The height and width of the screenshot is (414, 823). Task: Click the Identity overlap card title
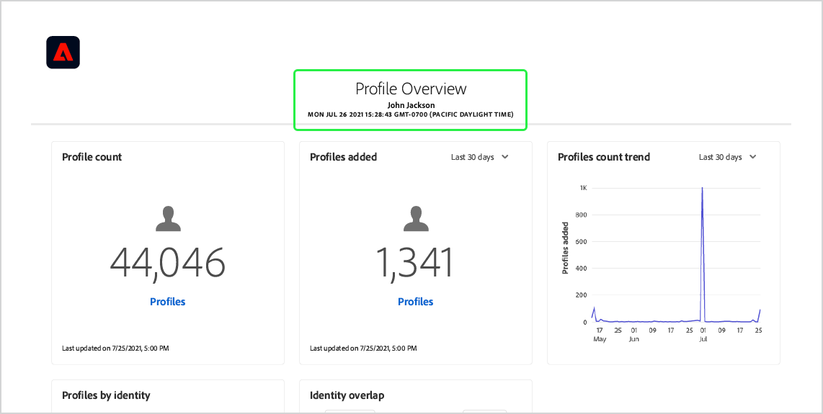coord(347,395)
